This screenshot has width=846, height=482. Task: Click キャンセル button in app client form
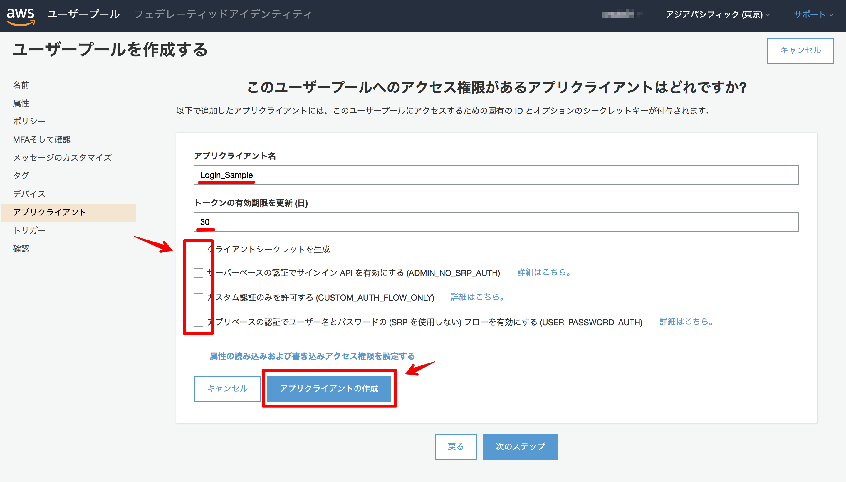coord(227,389)
